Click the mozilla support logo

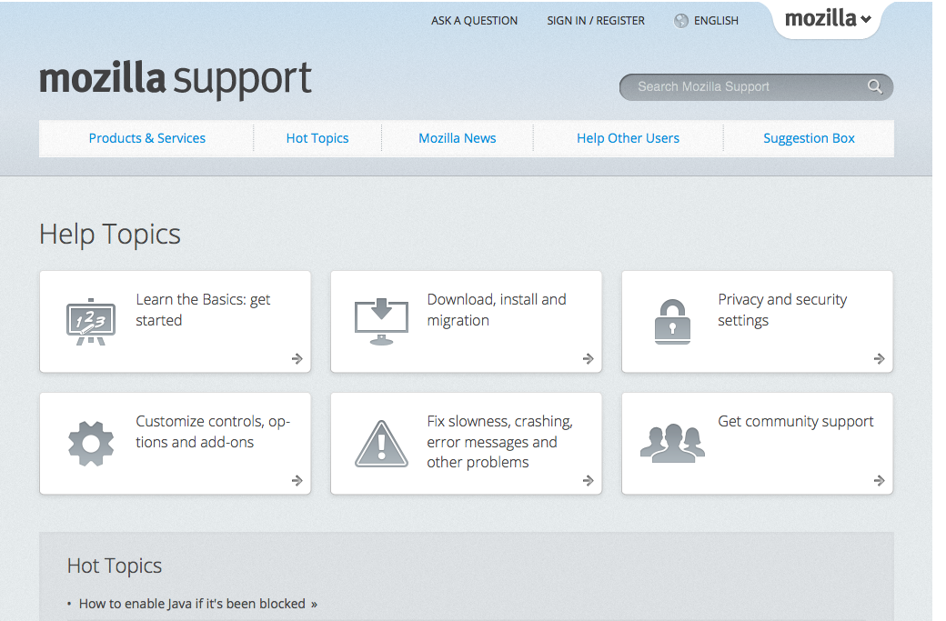[175, 80]
